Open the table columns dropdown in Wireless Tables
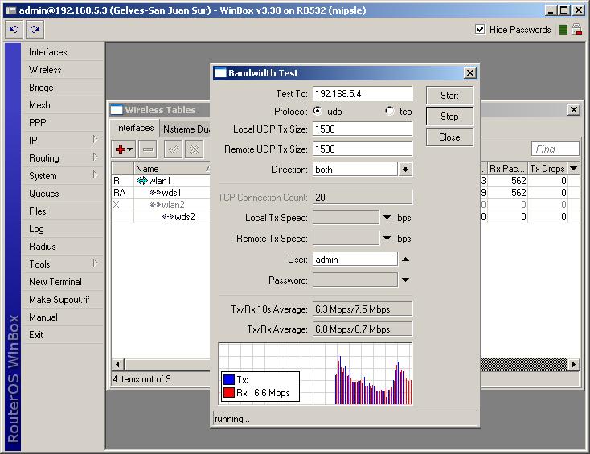590x454 pixels. point(573,168)
